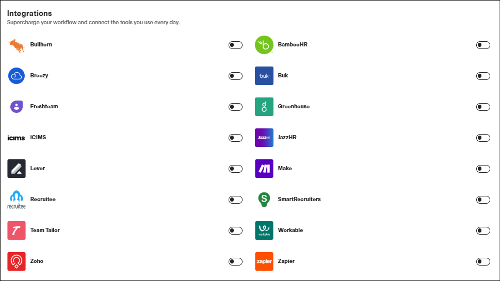Click the Recruitee blue logo icon
The image size is (500, 281).
[x=17, y=200]
